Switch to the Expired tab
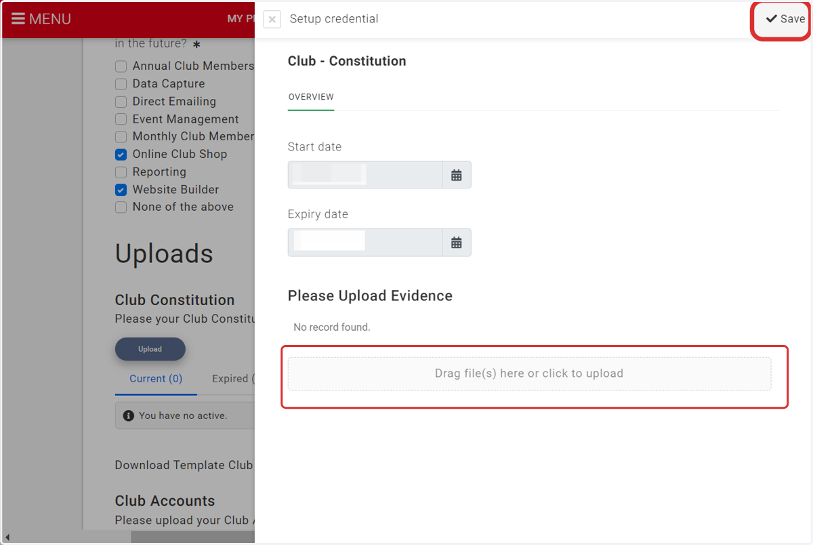The height and width of the screenshot is (545, 813). (x=232, y=379)
